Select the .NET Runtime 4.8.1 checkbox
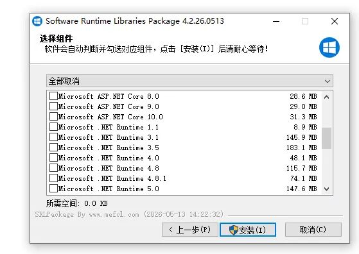359x254 pixels. [53, 178]
